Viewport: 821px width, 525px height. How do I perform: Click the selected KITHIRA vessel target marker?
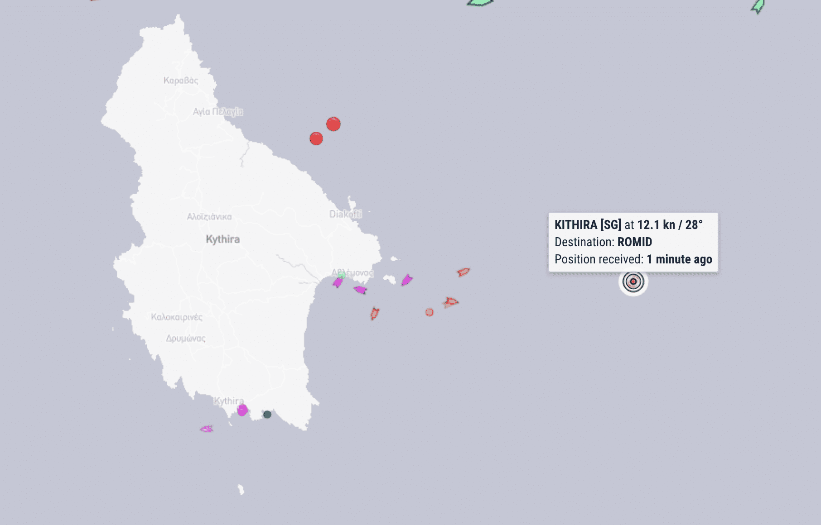pos(633,282)
